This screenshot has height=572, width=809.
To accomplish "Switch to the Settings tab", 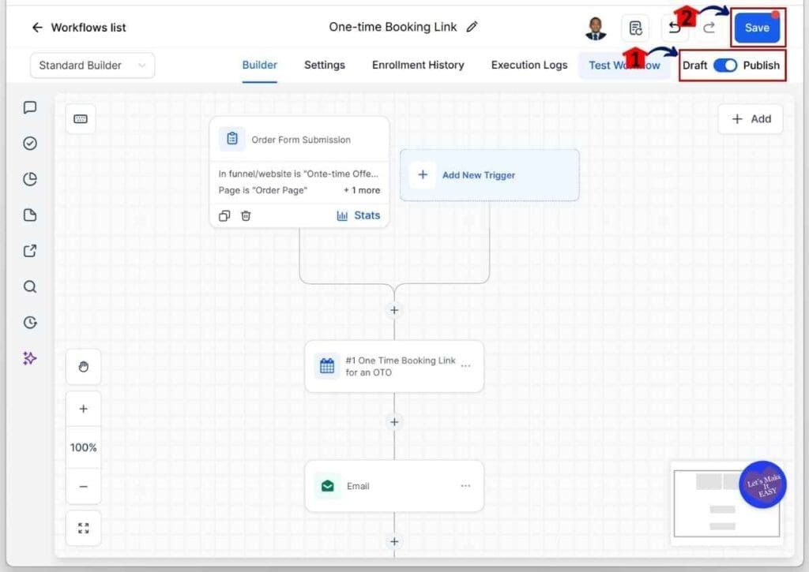I will click(x=325, y=65).
